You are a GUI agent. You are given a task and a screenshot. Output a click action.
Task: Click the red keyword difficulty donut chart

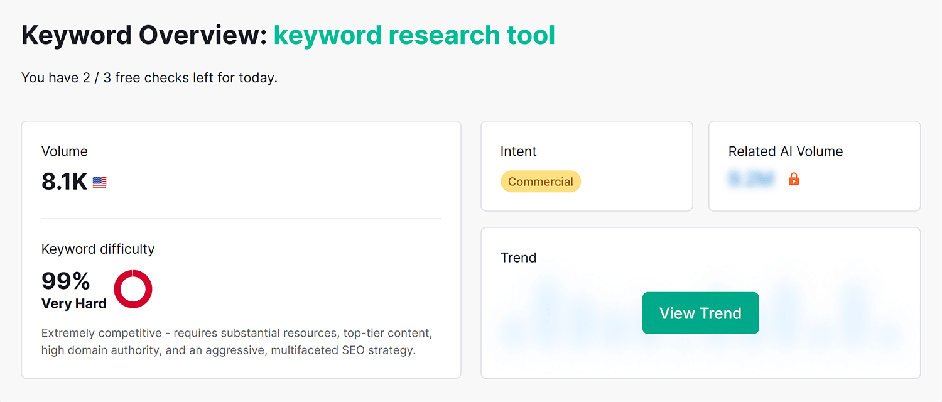133,289
